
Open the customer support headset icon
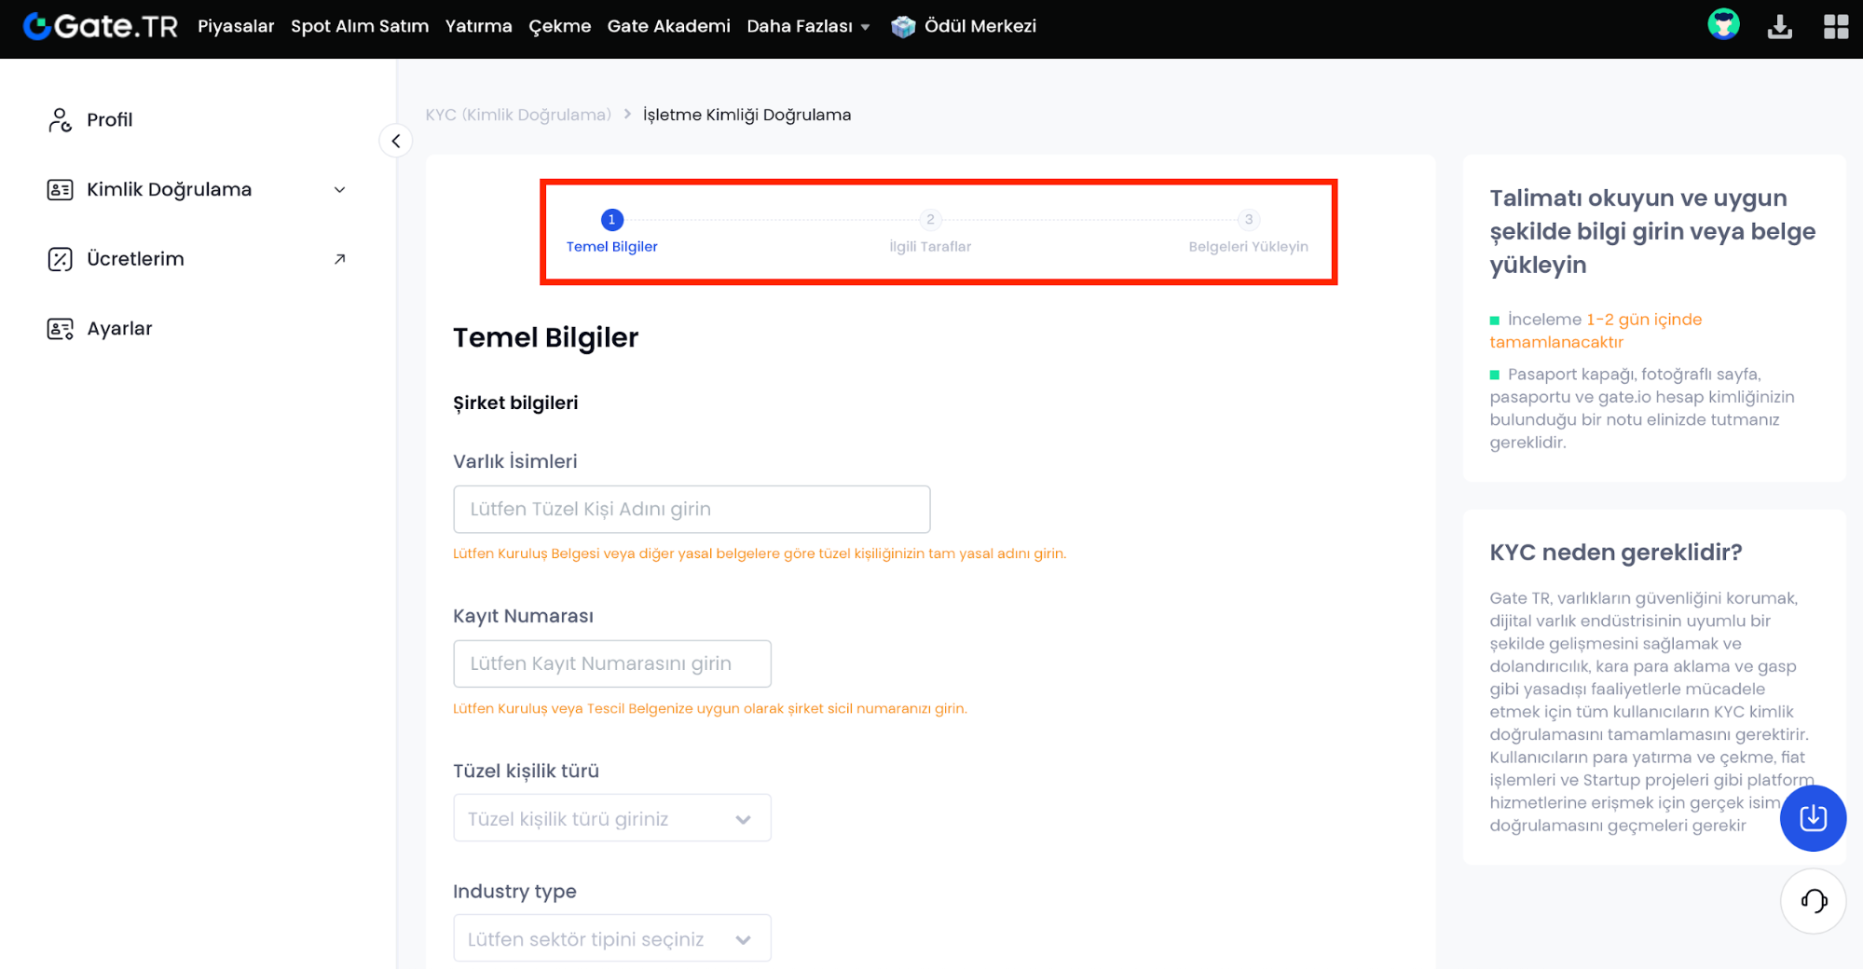coord(1813,900)
